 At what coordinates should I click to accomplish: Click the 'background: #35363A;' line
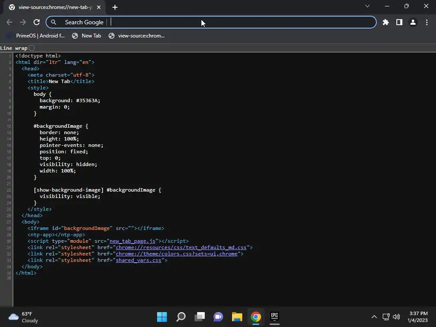pyautogui.click(x=70, y=100)
